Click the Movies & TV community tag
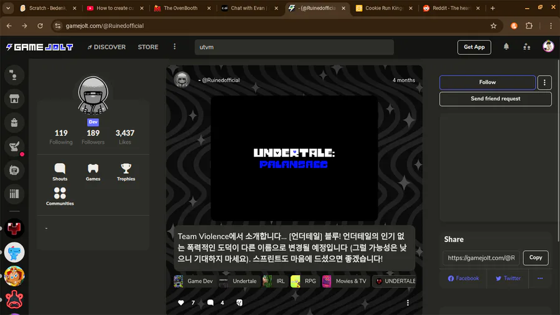This screenshot has height=315, width=560. (345, 281)
